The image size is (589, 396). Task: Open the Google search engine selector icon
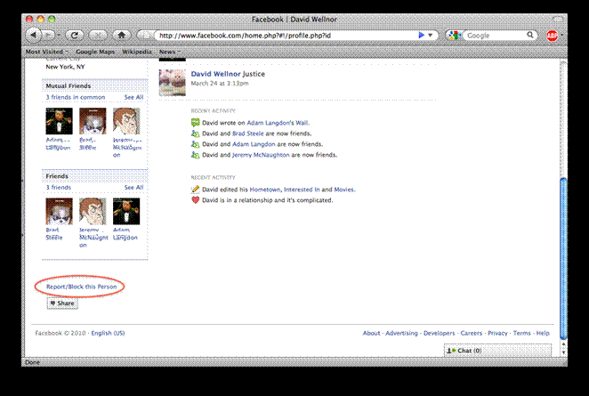tap(455, 36)
